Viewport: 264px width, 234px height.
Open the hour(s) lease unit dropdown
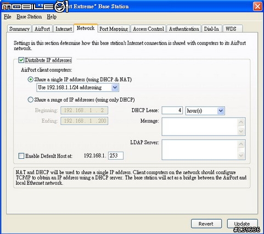click(205, 111)
